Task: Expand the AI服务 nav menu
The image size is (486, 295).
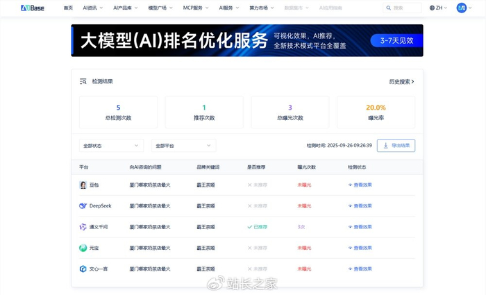Action: coord(228,8)
